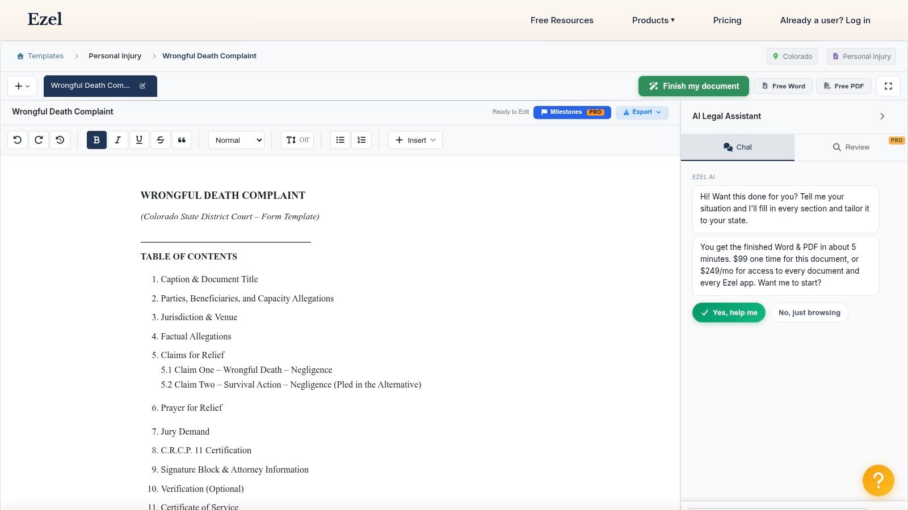Screen dimensions: 908x510
Task: Click the TABLE OF CONTENTS heading
Action: click(x=189, y=257)
